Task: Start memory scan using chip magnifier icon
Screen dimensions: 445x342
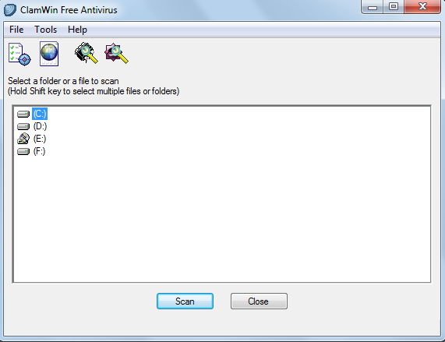Action: 87,53
